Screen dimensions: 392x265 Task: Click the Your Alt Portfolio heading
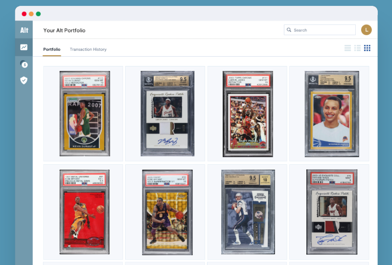click(64, 30)
